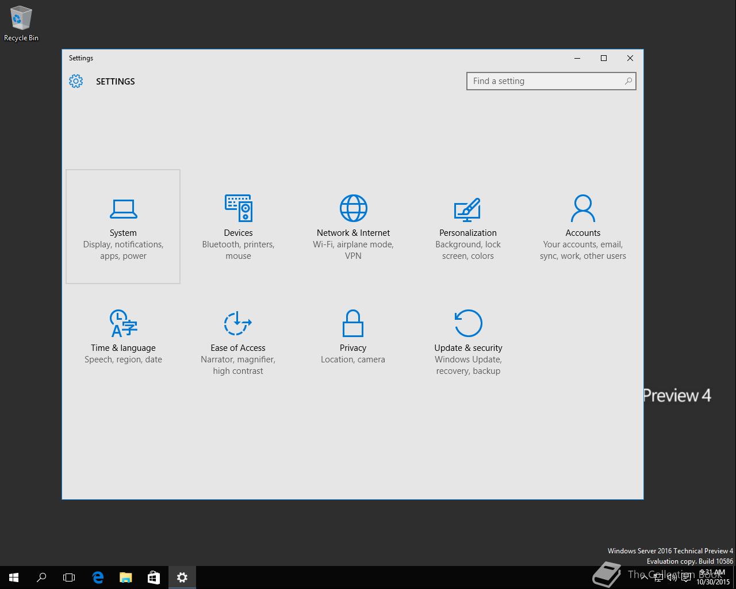This screenshot has width=736, height=589.
Task: Click the Settings gear icon in header
Action: click(x=76, y=81)
